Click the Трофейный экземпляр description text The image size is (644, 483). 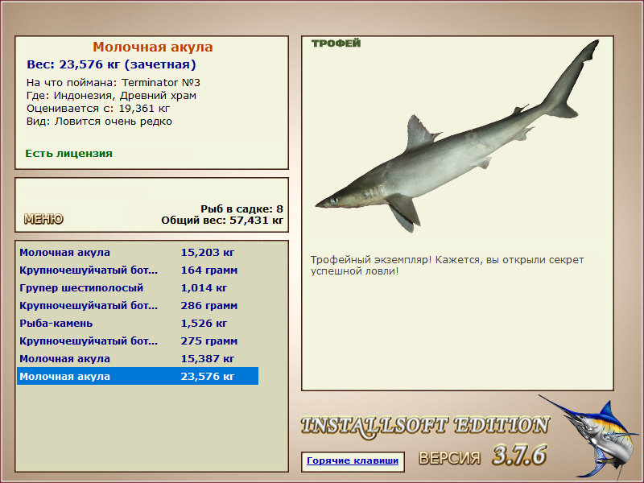click(447, 266)
